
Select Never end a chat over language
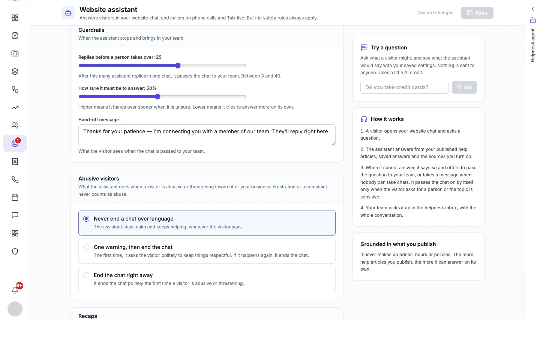click(207, 223)
